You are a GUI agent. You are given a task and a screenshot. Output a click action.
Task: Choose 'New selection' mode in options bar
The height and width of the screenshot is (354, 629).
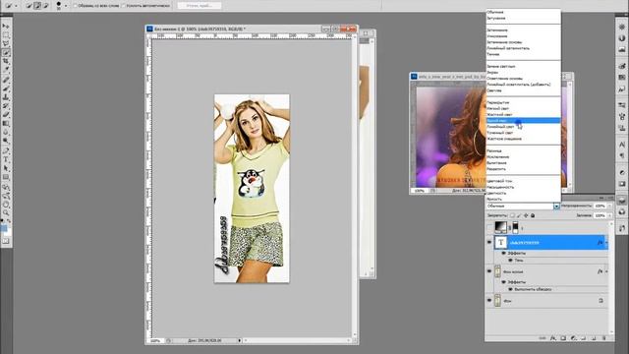pos(29,6)
